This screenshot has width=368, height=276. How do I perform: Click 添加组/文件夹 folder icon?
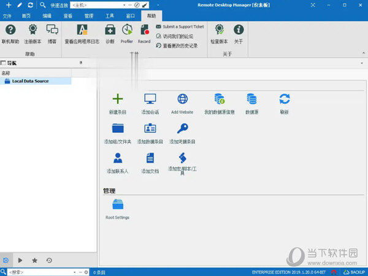[x=118, y=128]
